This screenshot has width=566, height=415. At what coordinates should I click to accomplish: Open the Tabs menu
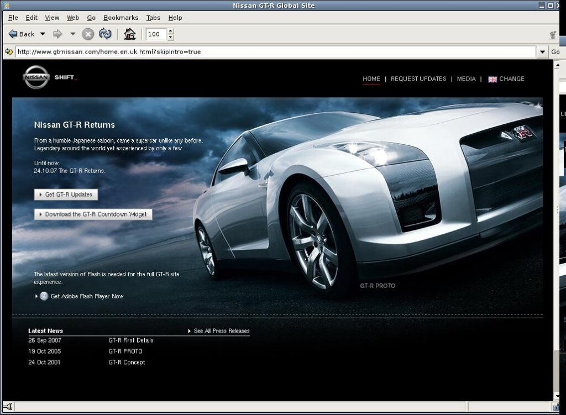(153, 18)
